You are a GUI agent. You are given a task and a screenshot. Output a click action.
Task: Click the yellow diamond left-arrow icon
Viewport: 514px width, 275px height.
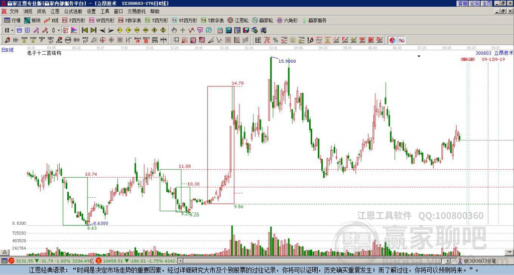coord(119,31)
